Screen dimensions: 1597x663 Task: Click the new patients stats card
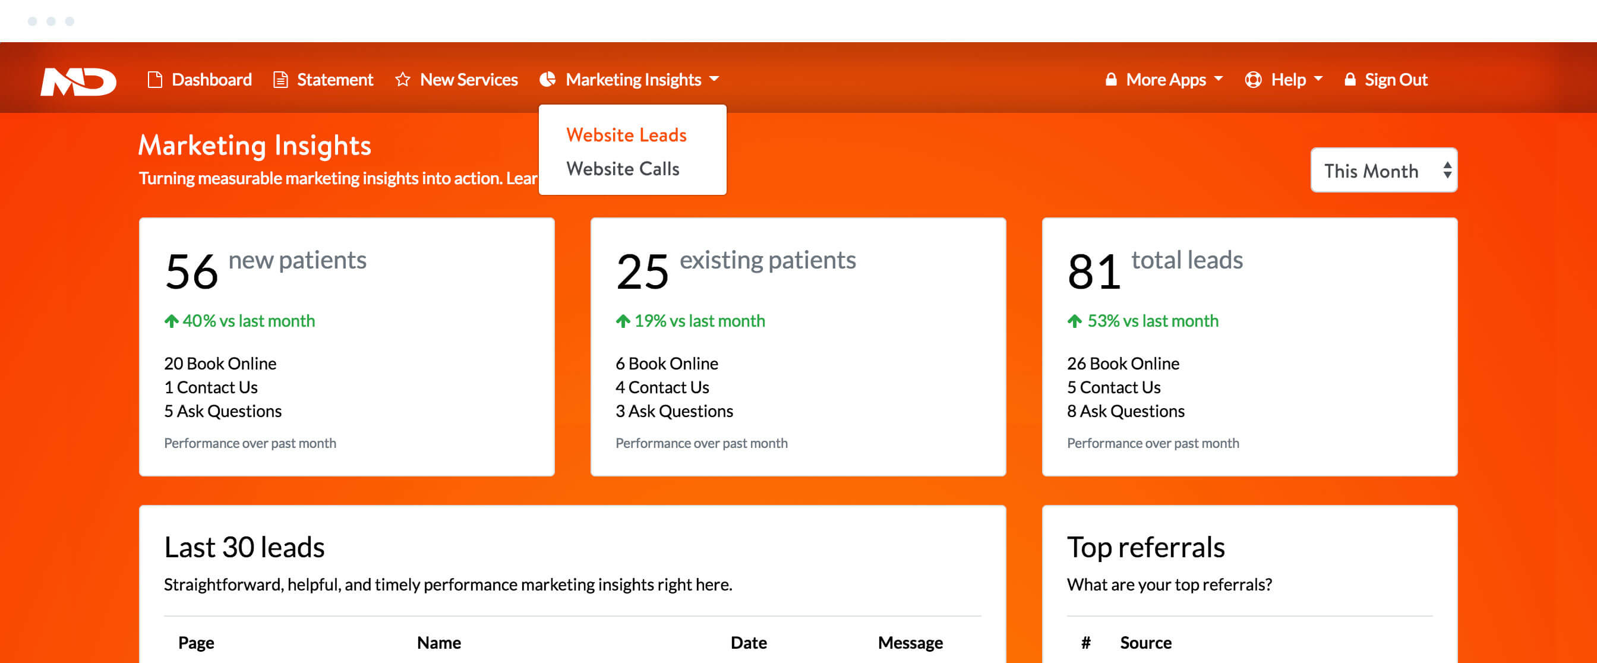click(x=346, y=347)
